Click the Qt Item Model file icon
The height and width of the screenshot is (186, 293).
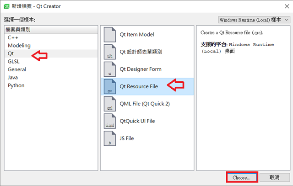tap(110, 35)
